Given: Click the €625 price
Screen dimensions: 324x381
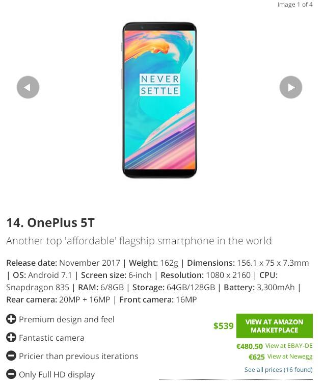Looking at the screenshot, I should [x=257, y=357].
